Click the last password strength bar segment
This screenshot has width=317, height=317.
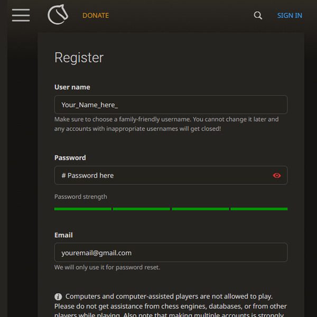259,209
